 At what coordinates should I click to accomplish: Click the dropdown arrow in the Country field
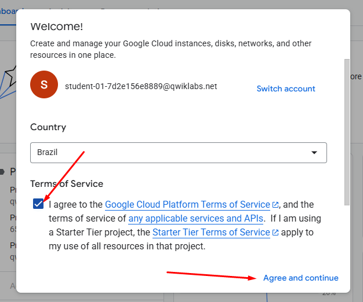pyautogui.click(x=314, y=153)
